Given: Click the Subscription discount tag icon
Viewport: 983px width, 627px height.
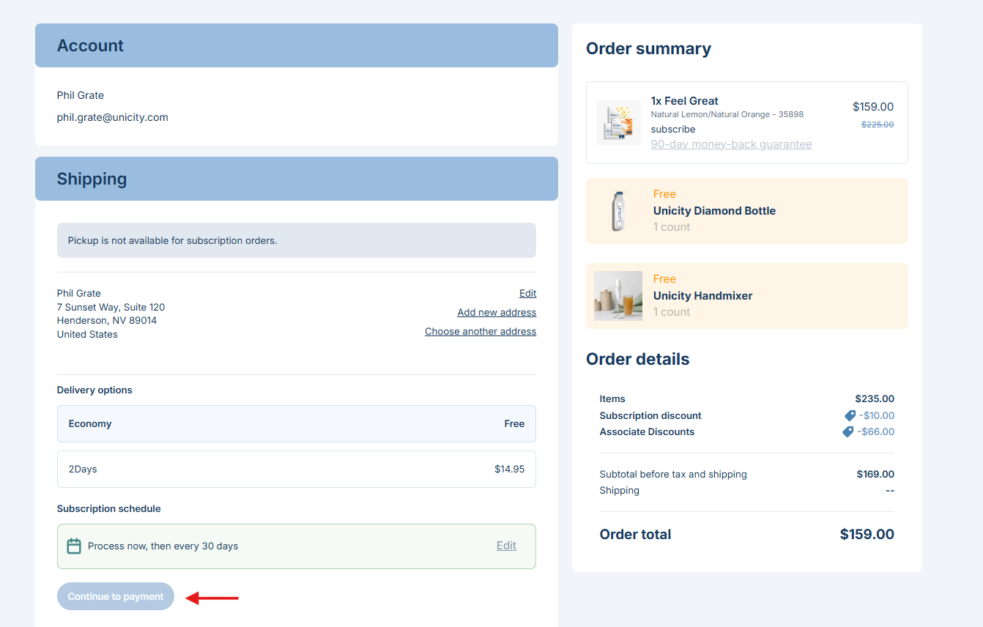Looking at the screenshot, I should 850,415.
